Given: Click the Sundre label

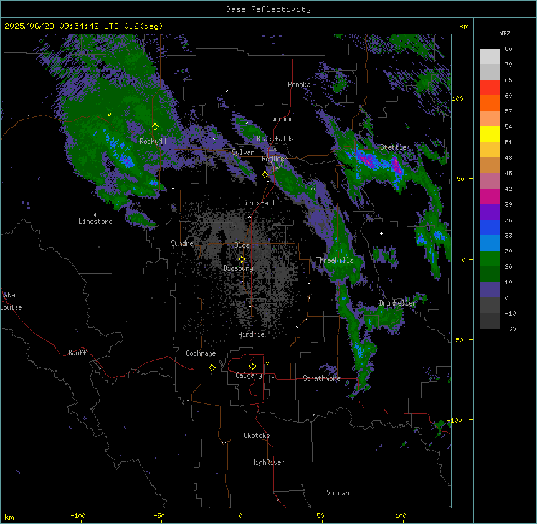Looking at the screenshot, I should click(182, 243).
